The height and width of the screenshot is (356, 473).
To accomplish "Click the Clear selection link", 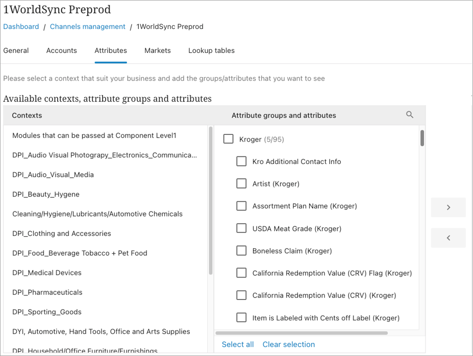I will pyautogui.click(x=288, y=344).
